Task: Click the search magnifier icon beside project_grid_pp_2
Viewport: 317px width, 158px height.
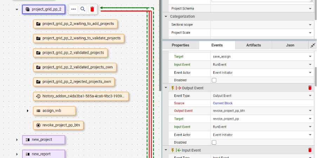Action: (x=83, y=9)
